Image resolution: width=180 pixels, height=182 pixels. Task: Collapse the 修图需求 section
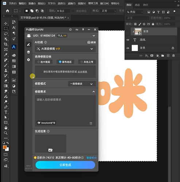tap(93, 92)
